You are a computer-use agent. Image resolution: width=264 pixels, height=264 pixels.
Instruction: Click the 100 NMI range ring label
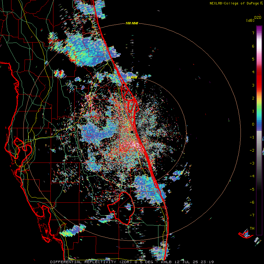tap(132, 23)
